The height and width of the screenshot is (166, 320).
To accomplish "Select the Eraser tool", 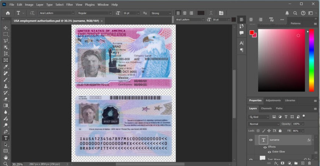I will pyautogui.click(x=6, y=99).
